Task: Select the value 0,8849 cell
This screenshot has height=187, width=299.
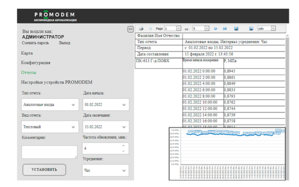Action: (254, 83)
